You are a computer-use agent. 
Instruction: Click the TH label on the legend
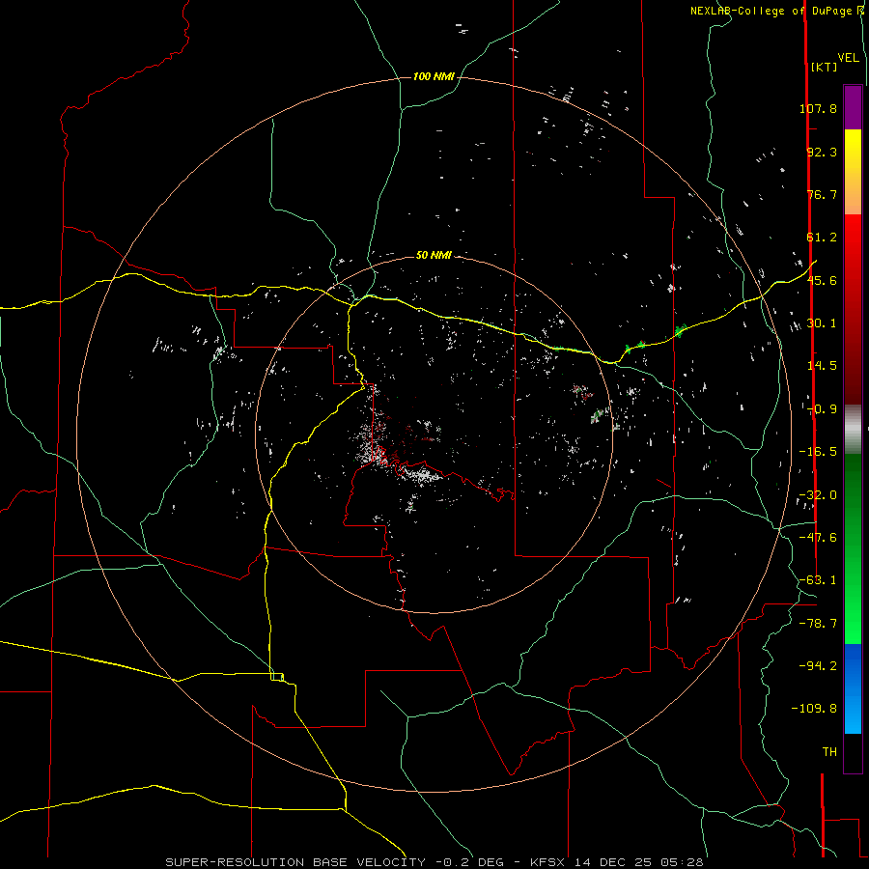pos(829,752)
